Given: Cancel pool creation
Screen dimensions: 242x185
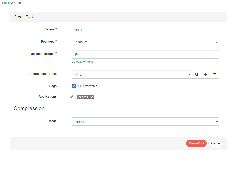Looking at the screenshot, I should pyautogui.click(x=216, y=143).
